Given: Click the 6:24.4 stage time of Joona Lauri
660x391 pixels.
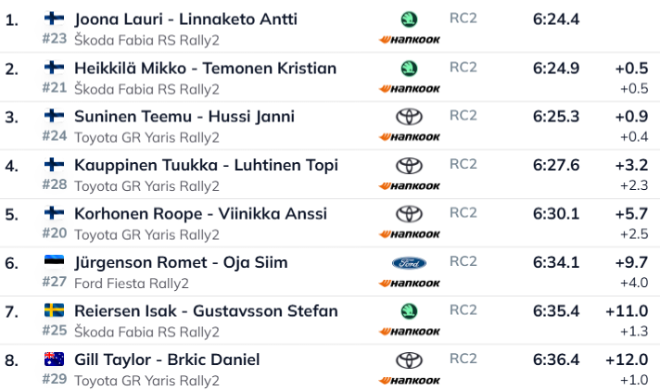Looking at the screenshot, I should pos(556,19).
